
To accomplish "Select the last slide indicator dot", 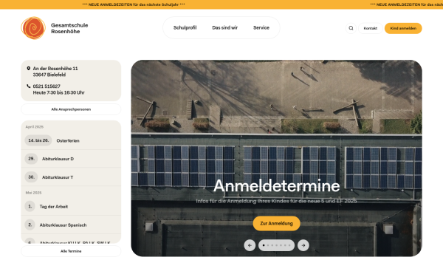I will point(289,245).
